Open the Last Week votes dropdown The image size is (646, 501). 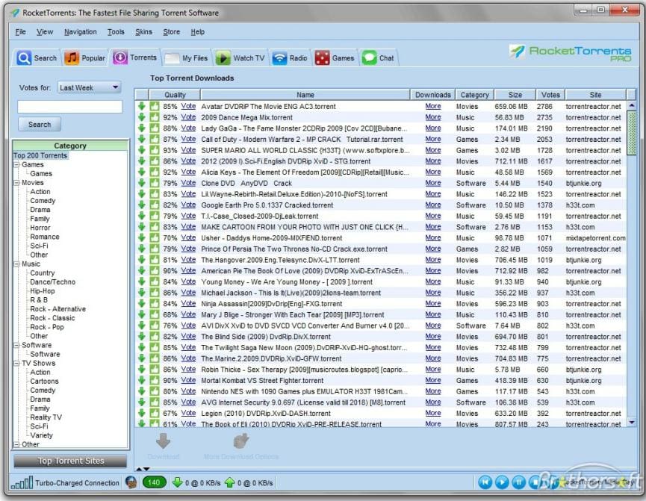coord(89,87)
